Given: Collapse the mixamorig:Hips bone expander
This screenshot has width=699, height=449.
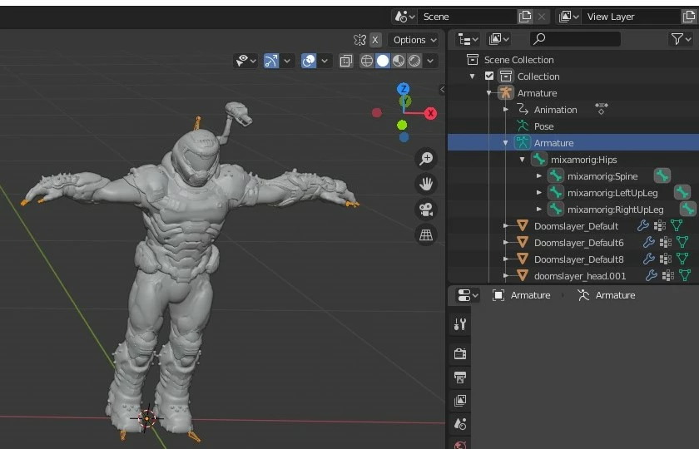Looking at the screenshot, I should coord(522,160).
